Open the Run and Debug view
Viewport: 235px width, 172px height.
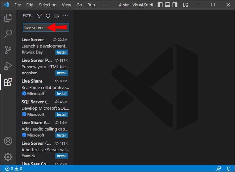coord(8,66)
